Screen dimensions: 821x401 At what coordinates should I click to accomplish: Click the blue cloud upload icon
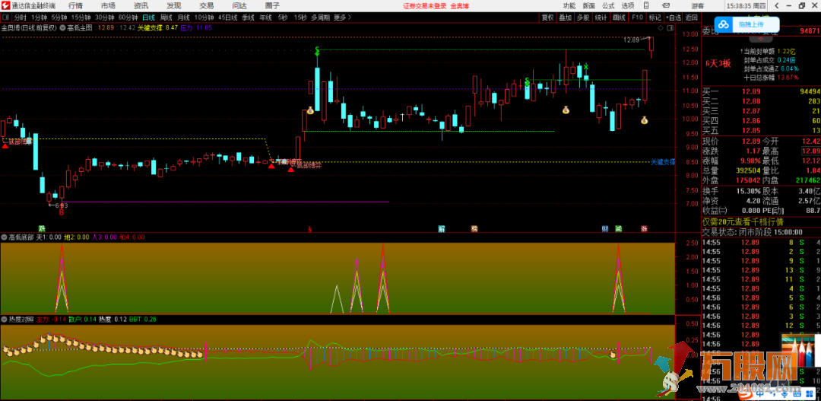click(723, 26)
